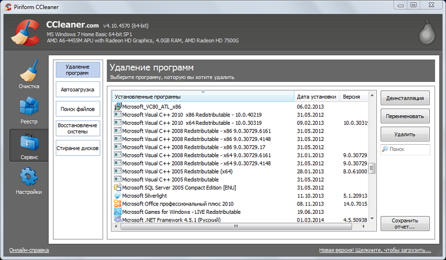This screenshot has width=446, height=260.
Task: Switch to the Автозагрузка tab
Action: coord(77,90)
